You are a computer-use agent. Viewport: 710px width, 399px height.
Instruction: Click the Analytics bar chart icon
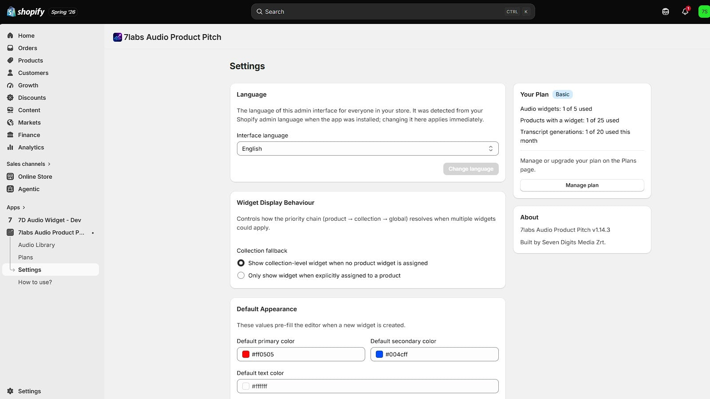pyautogui.click(x=10, y=147)
